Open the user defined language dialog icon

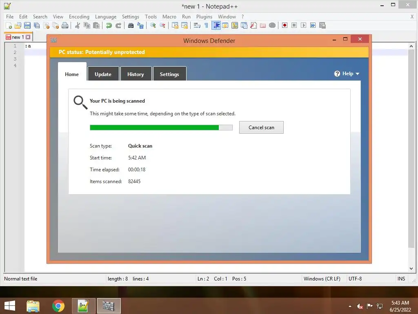tap(225, 25)
